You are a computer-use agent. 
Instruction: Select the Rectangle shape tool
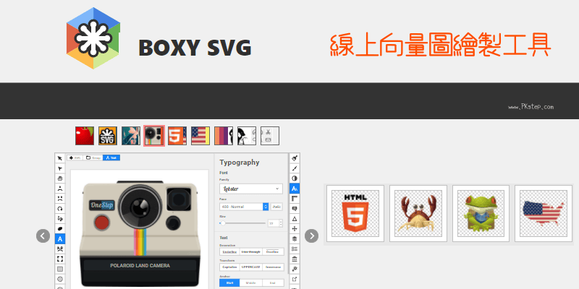tap(60, 269)
